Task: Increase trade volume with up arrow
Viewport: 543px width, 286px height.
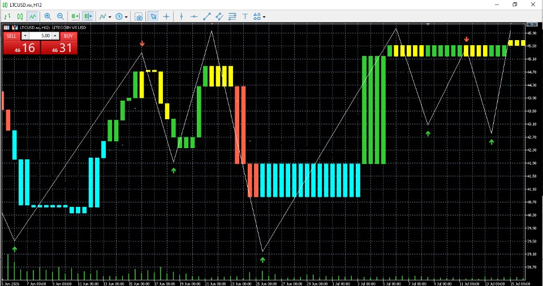Action: [55, 36]
